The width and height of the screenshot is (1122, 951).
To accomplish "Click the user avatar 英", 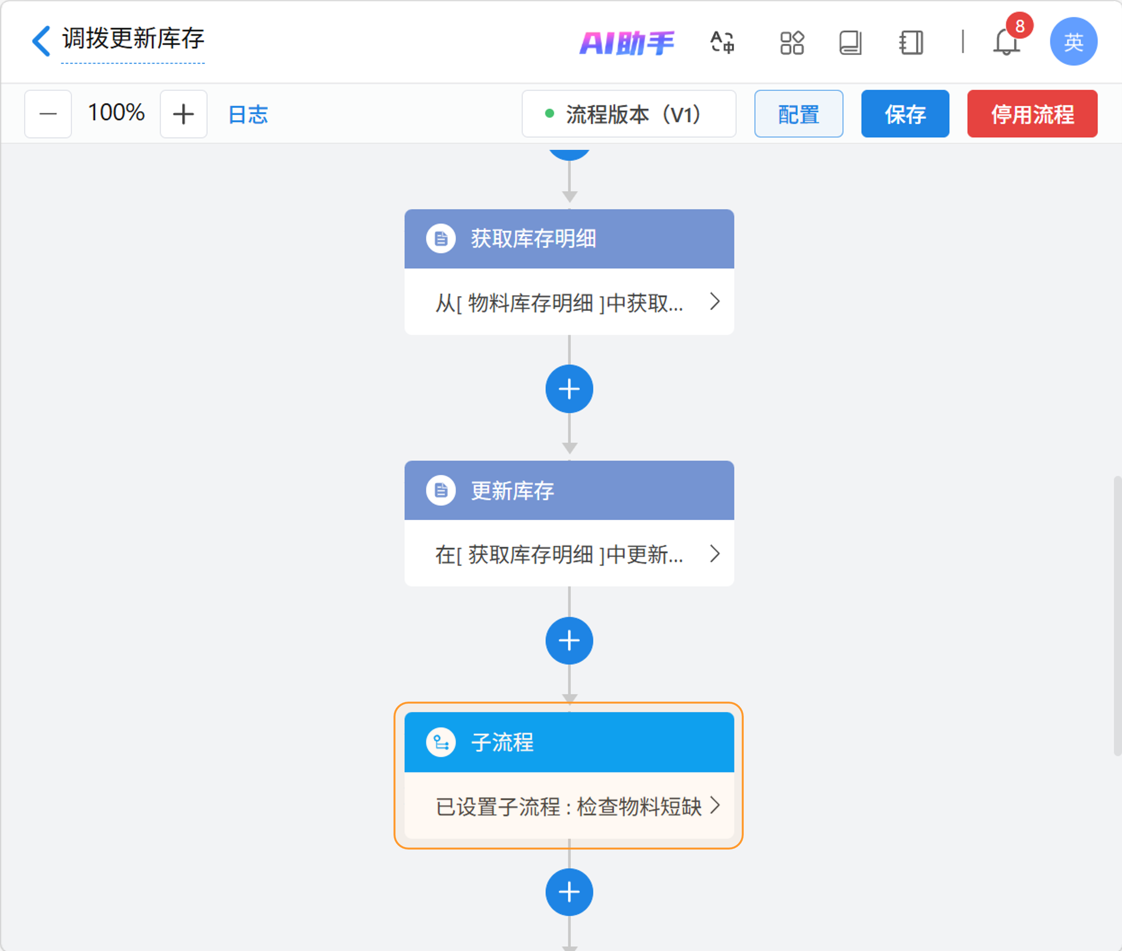I will pyautogui.click(x=1073, y=41).
